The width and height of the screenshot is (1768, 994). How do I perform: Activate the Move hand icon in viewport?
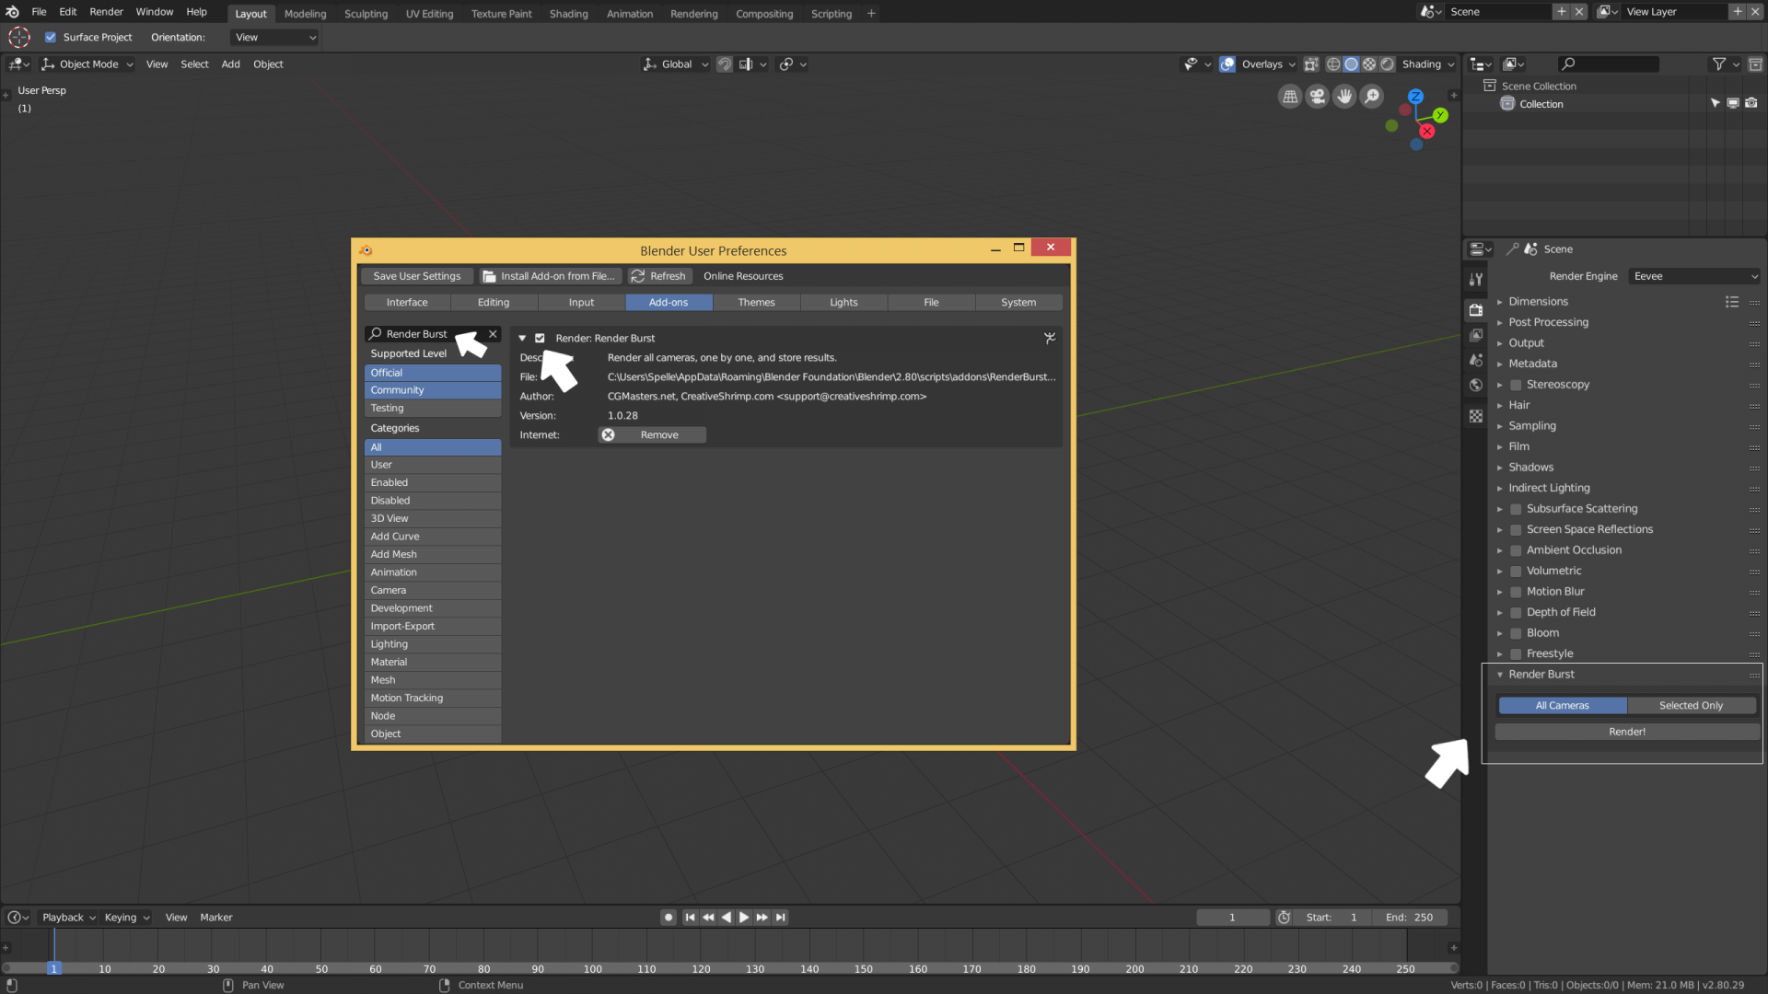click(x=1343, y=96)
